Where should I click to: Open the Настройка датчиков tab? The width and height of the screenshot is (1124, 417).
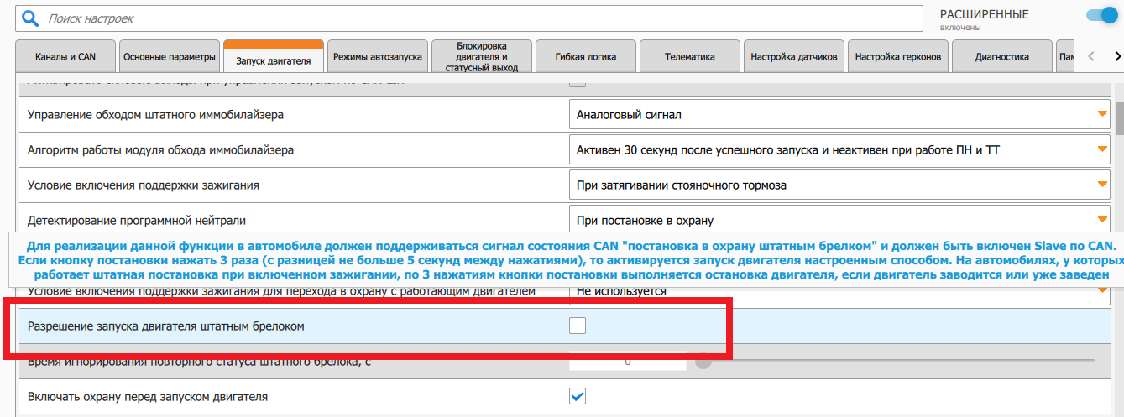[794, 57]
